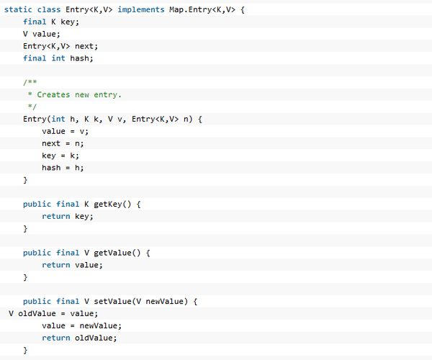Click the comment closer '*/'
Image resolution: width=432 pixels, height=360 pixels.
[32, 107]
